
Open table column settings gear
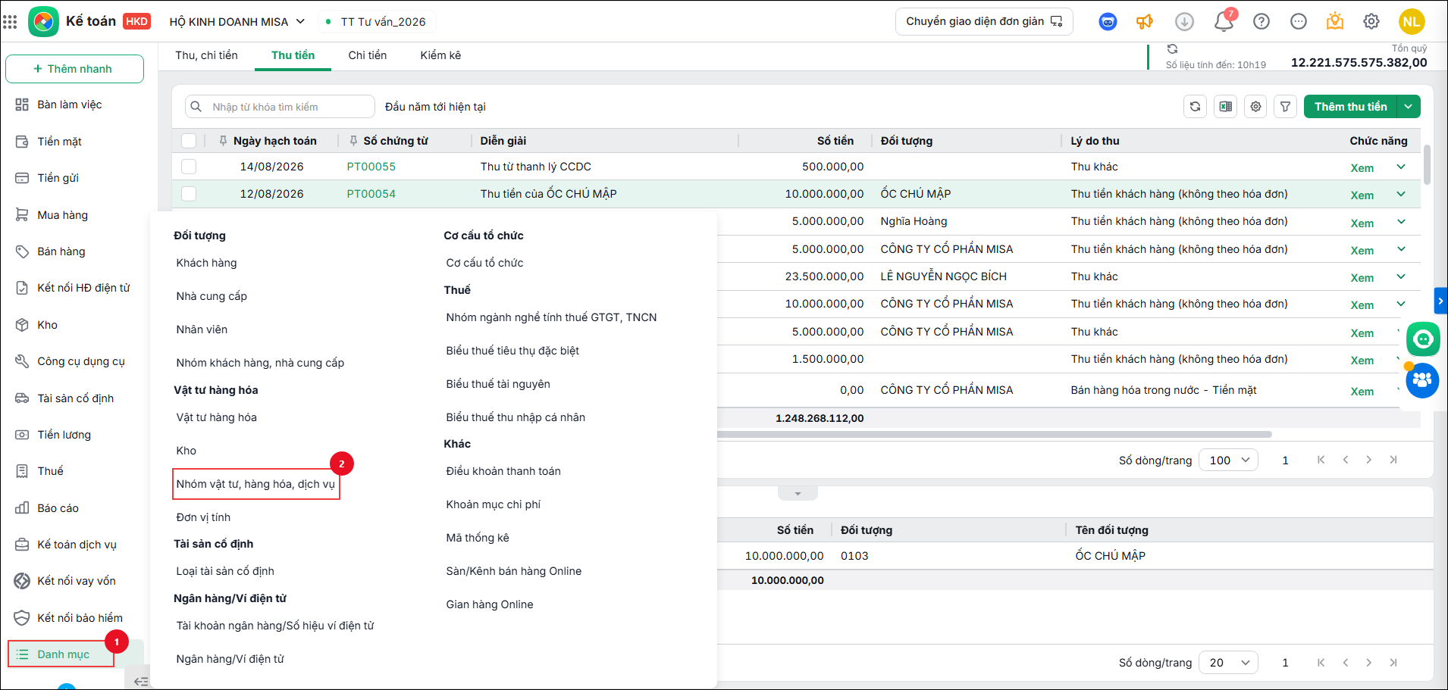click(x=1256, y=107)
